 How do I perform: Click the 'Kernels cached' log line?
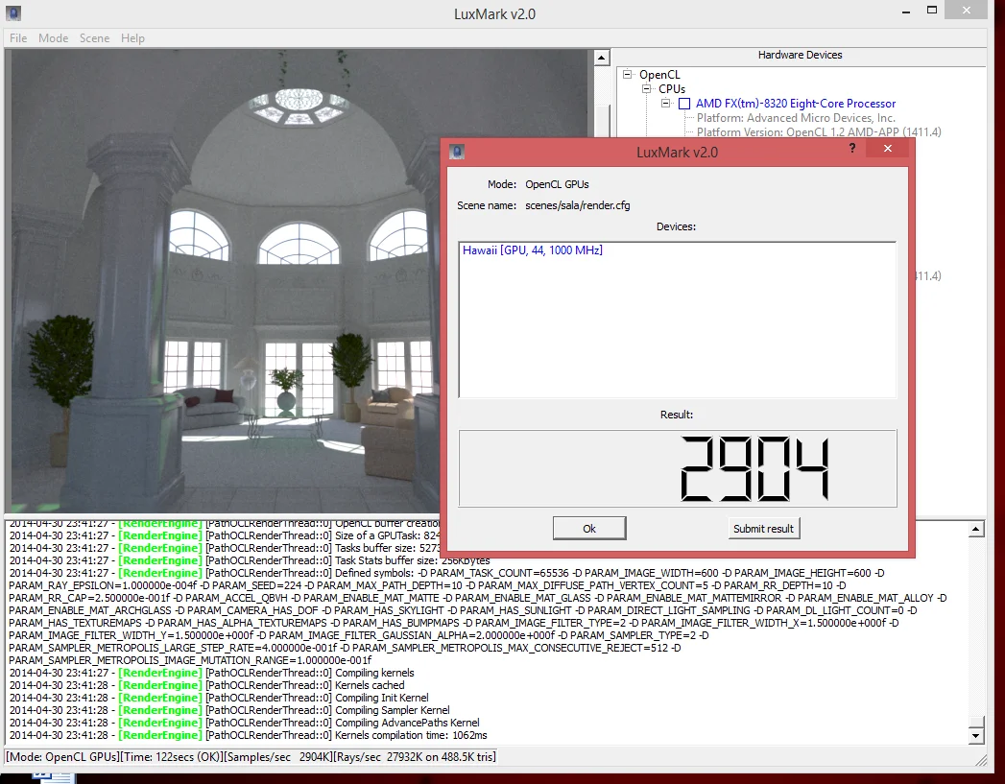207,685
